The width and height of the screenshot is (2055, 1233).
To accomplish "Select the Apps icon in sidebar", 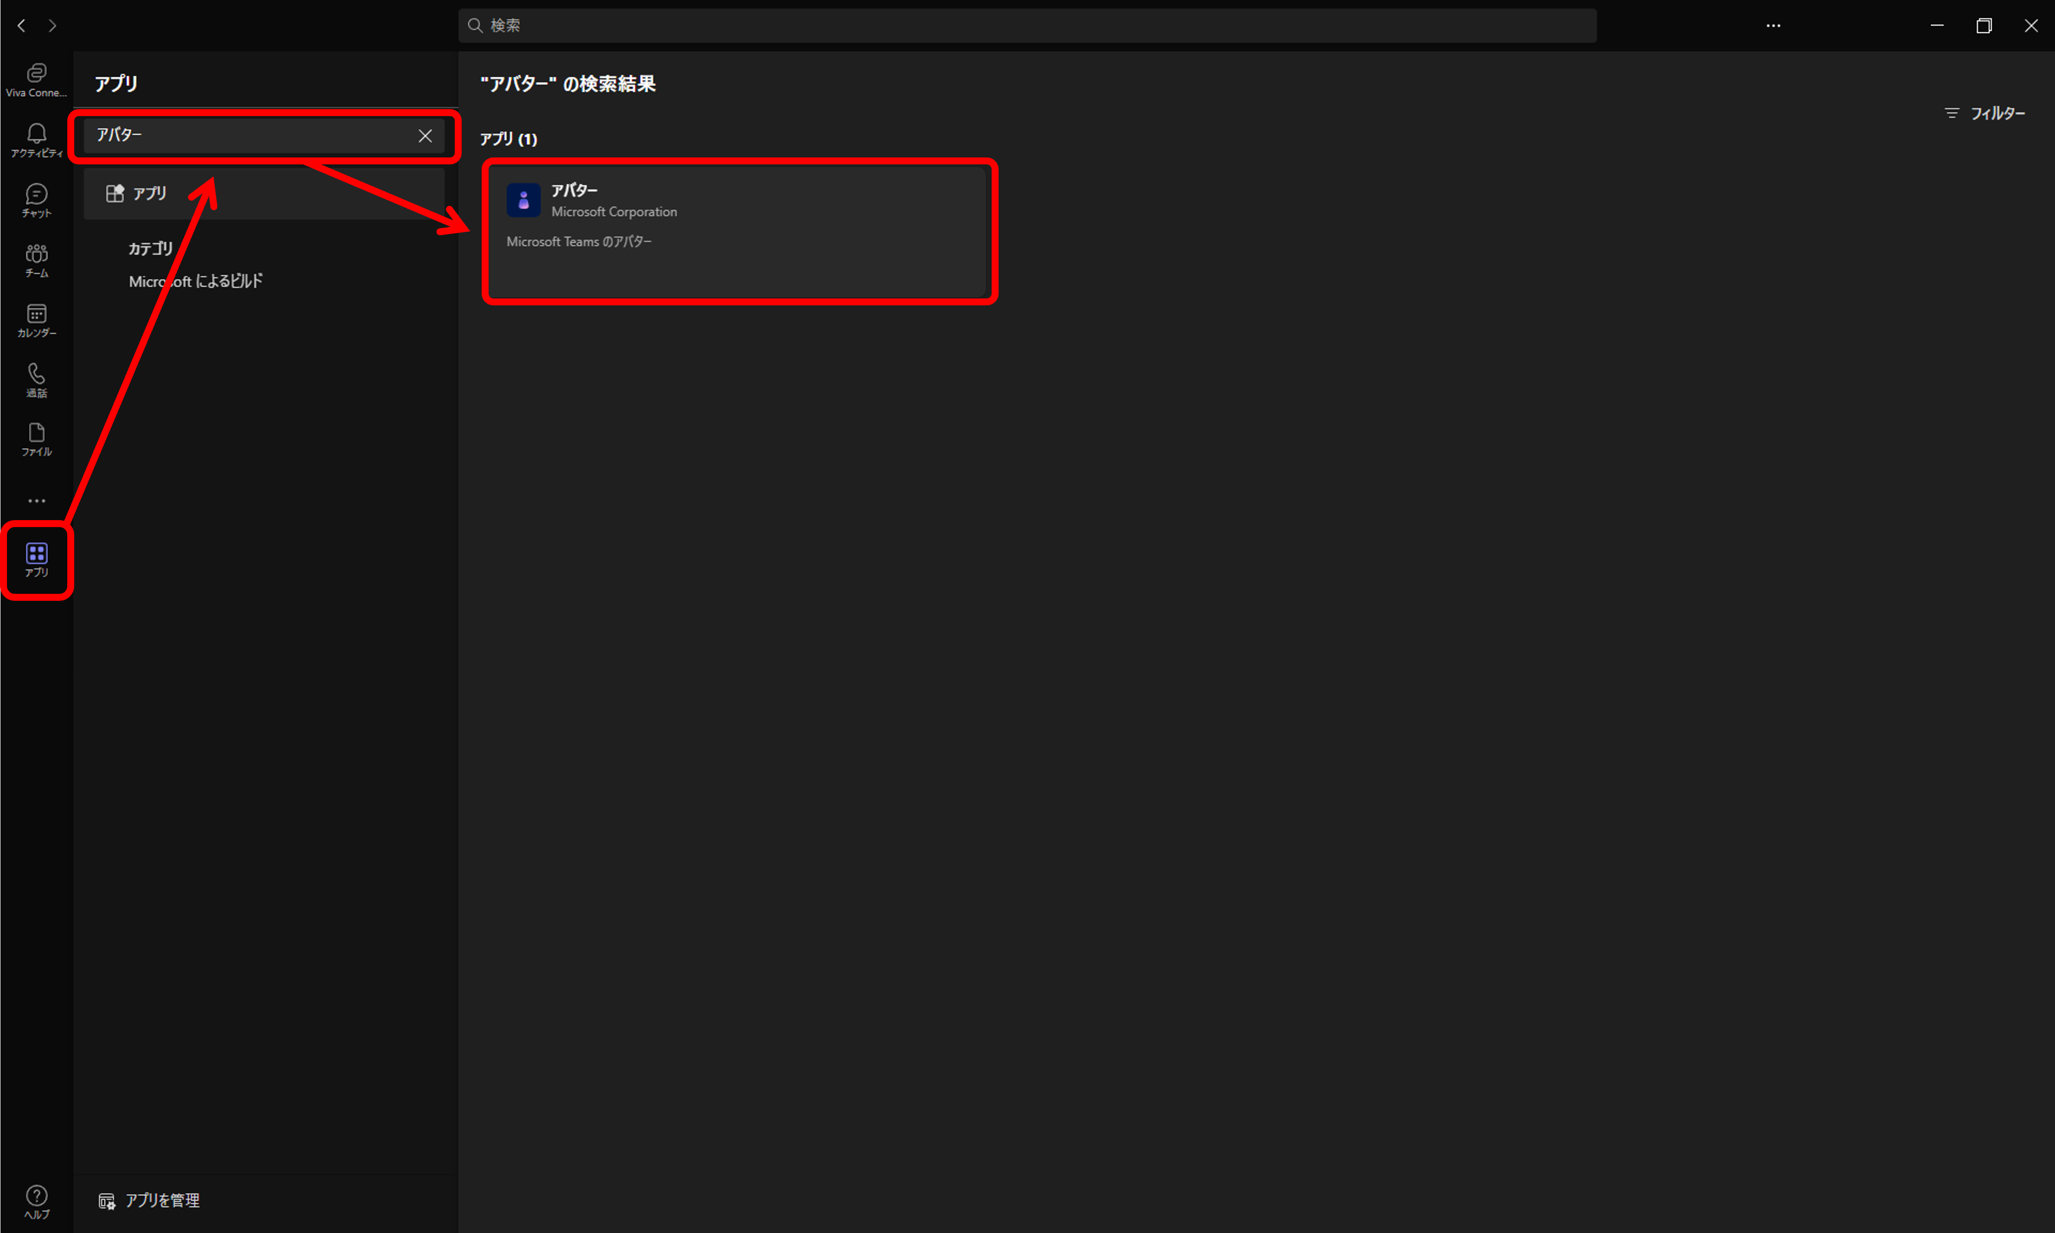I will [36, 560].
